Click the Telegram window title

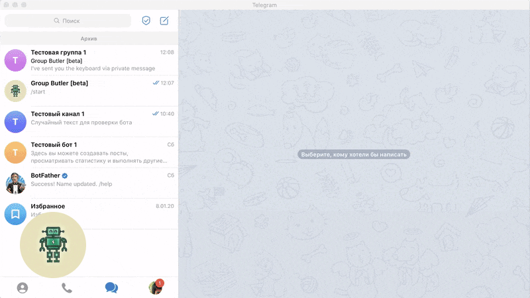(264, 5)
